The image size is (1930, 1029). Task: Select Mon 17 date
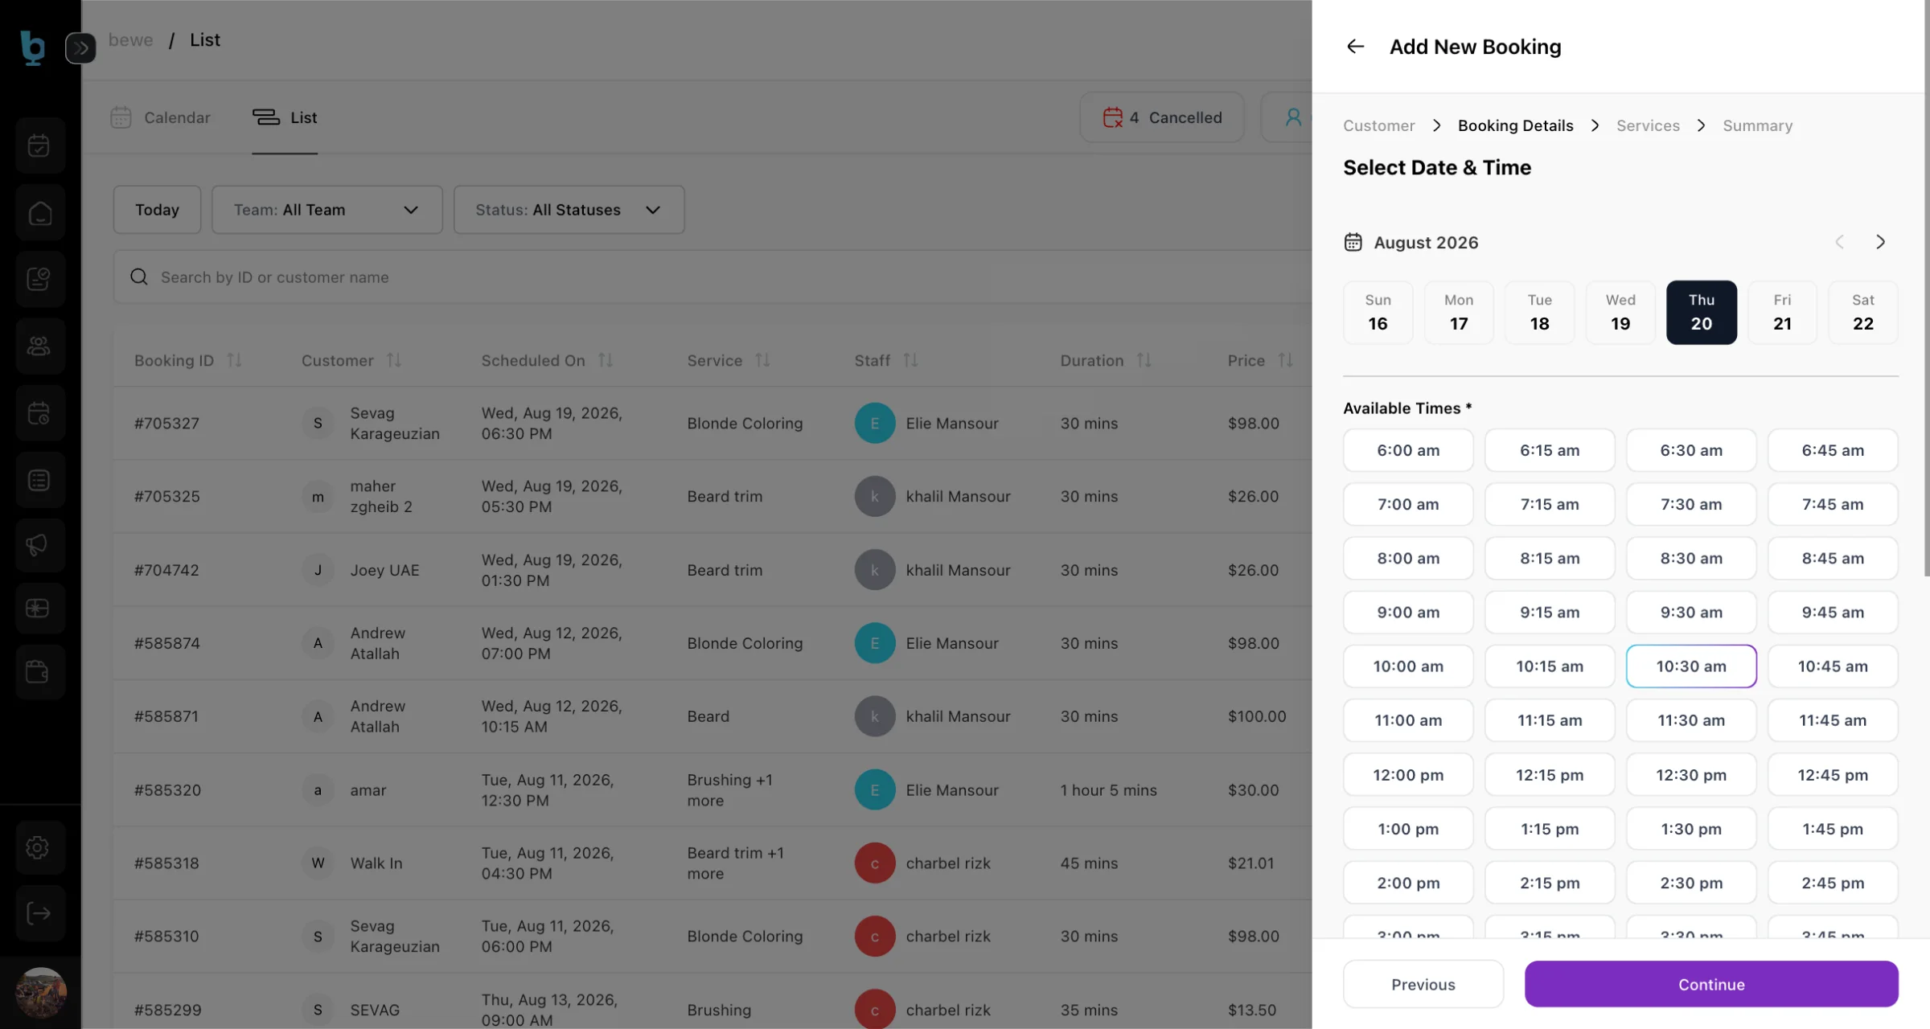click(1459, 312)
